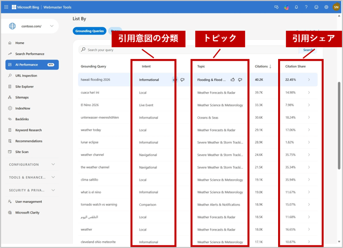The image size is (343, 248).
Task: Click the 'Oceans & Seas' topic cell
Action: 208,117
